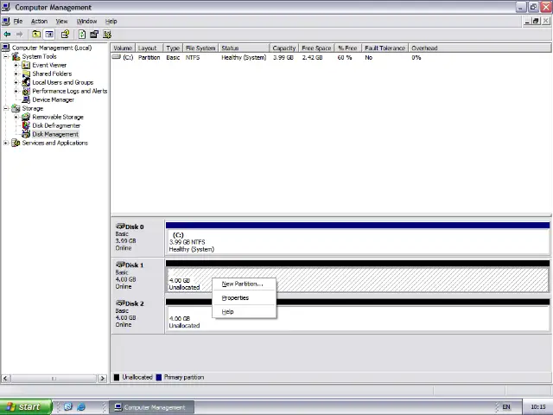This screenshot has width=553, height=415.
Task: Select the (C:) 3.99 GB NTFS partition block
Action: point(357,238)
